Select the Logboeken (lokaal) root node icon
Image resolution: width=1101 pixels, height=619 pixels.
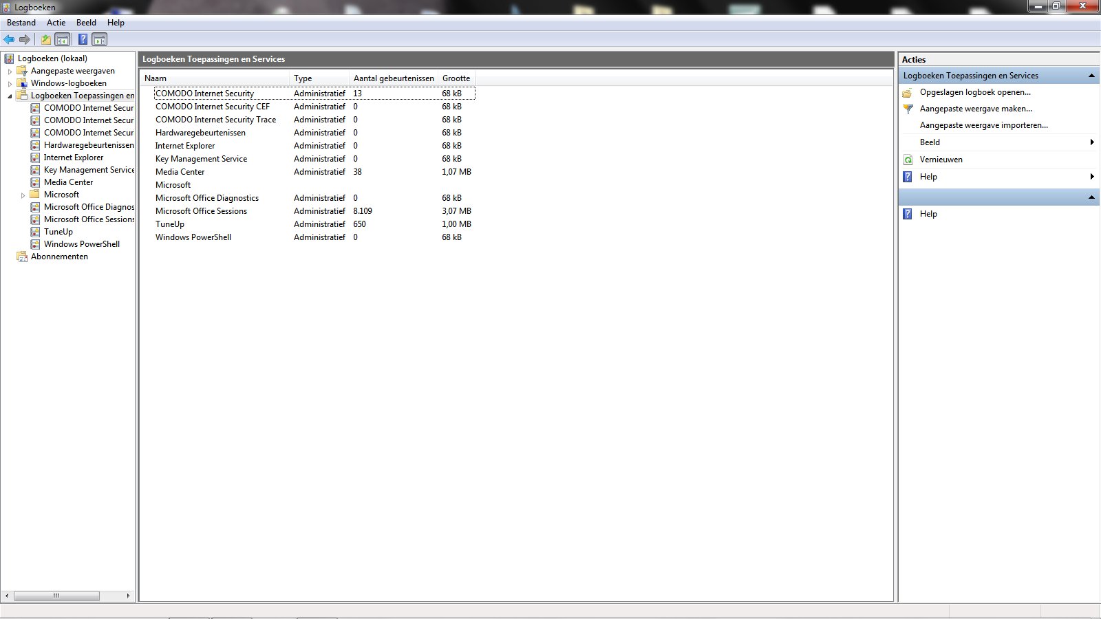tap(9, 58)
